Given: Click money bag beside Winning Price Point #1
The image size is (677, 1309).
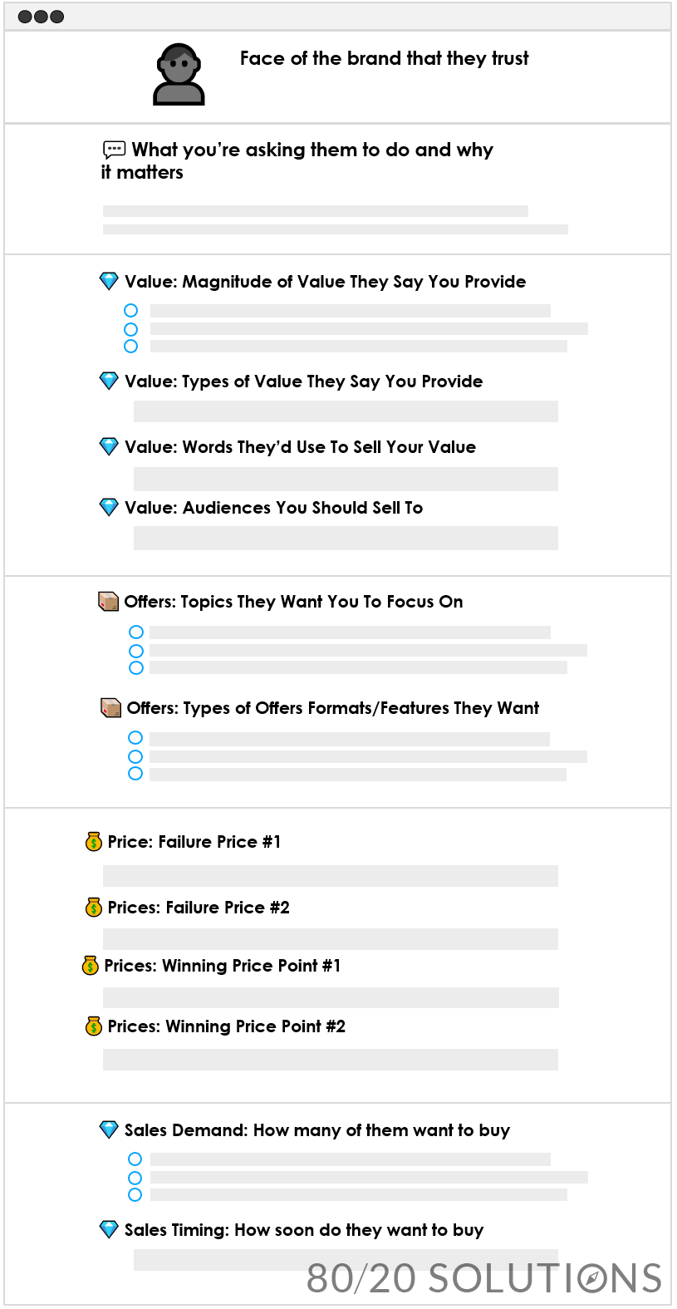Looking at the screenshot, I should pos(91,965).
